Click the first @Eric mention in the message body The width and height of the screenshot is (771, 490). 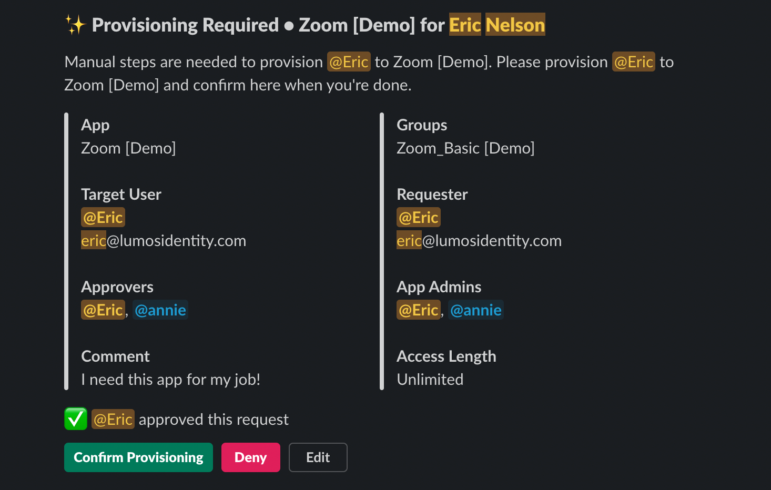coord(349,62)
